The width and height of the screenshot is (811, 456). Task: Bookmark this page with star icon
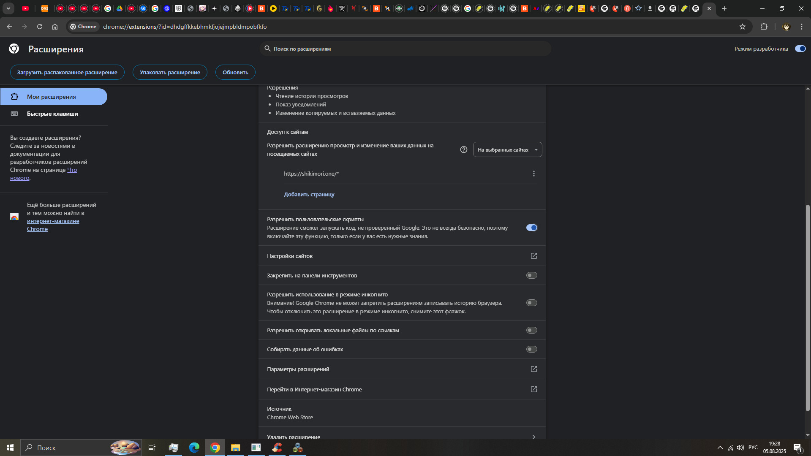click(743, 27)
